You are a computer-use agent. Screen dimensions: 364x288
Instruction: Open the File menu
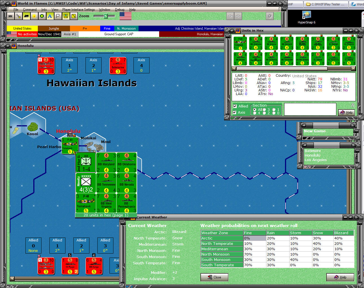[16, 10]
